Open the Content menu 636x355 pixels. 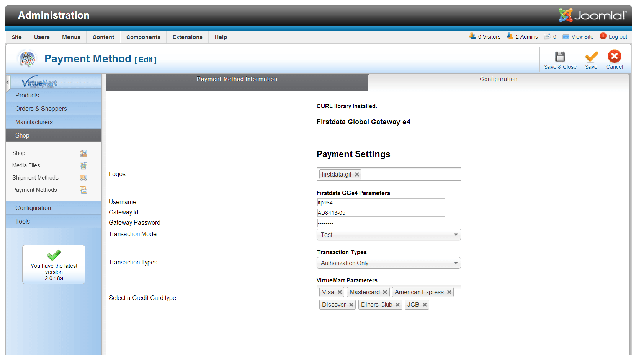click(x=103, y=37)
